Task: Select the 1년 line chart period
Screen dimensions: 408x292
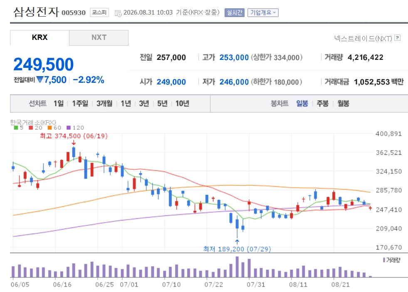Action: (x=126, y=104)
